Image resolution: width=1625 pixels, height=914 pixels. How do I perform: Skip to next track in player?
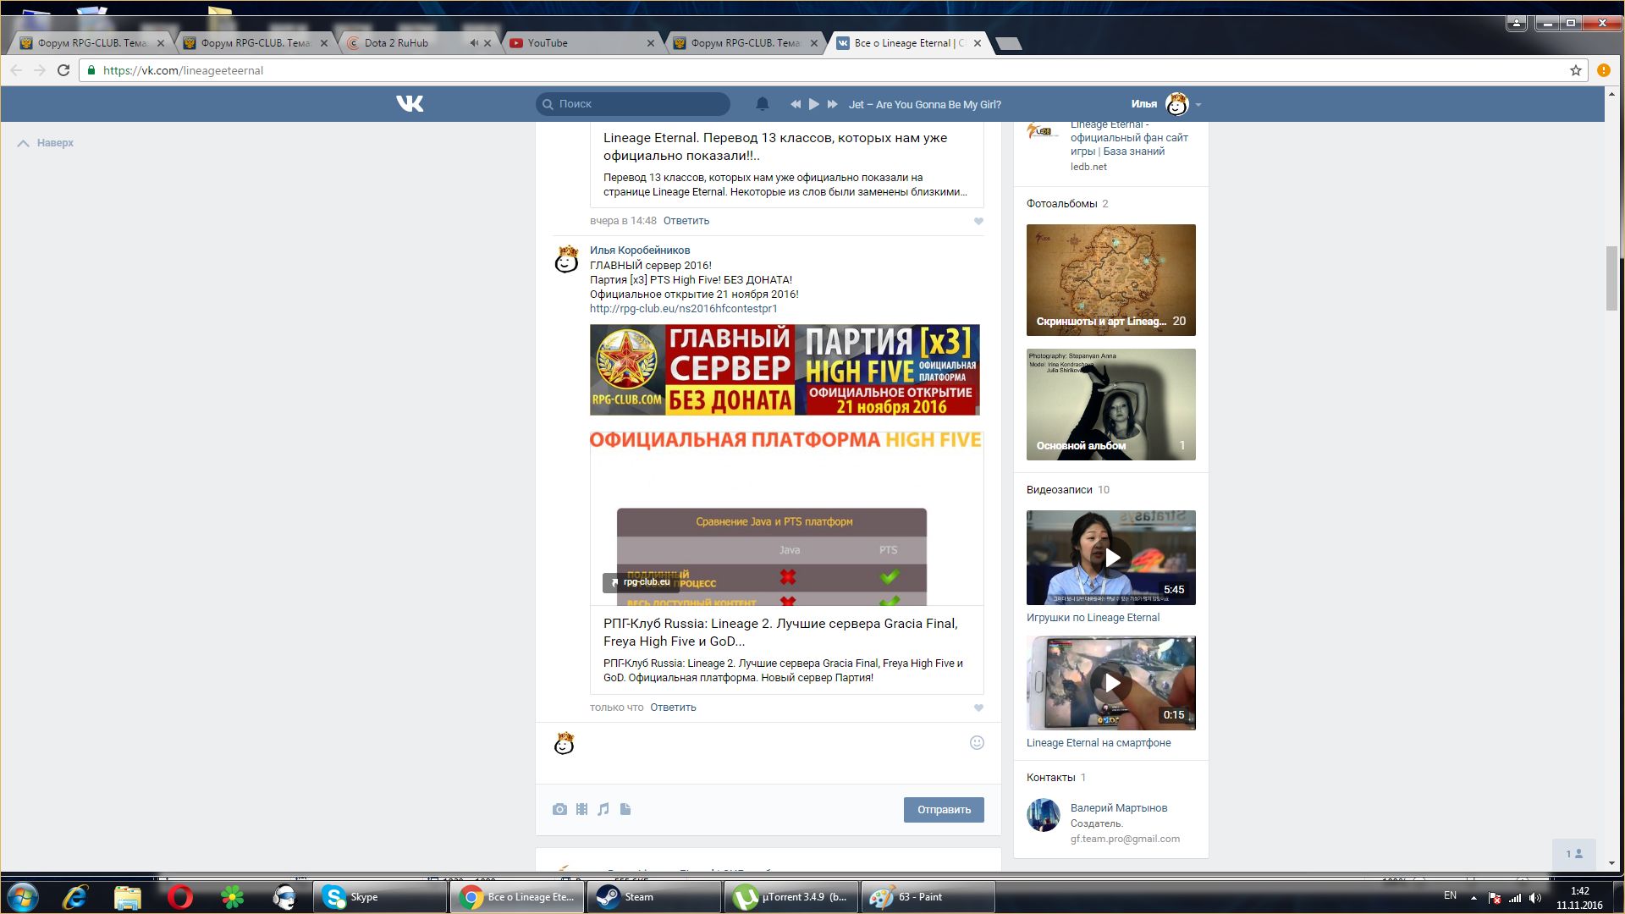click(x=832, y=104)
